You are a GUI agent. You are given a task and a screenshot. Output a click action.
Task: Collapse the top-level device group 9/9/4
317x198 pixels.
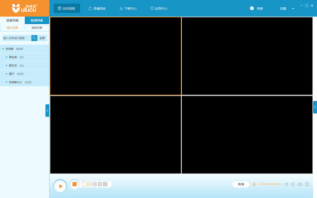pyautogui.click(x=3, y=49)
